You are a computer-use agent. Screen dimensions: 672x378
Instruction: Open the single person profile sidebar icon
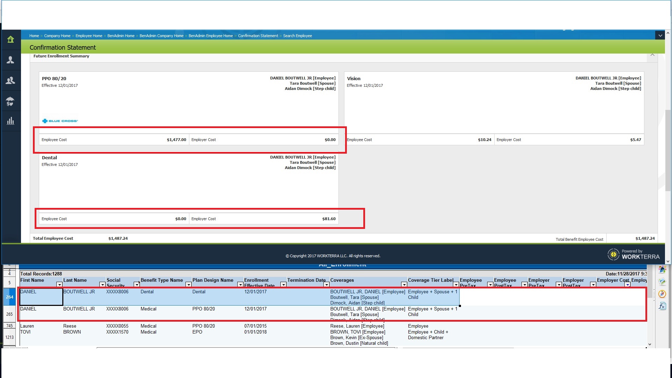[10, 60]
